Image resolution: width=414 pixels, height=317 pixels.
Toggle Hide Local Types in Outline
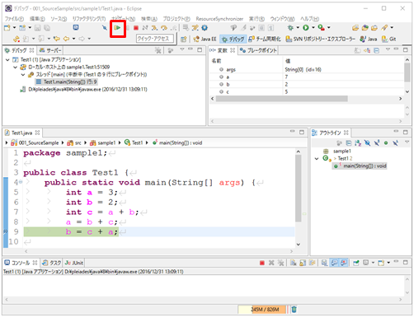(x=395, y=142)
